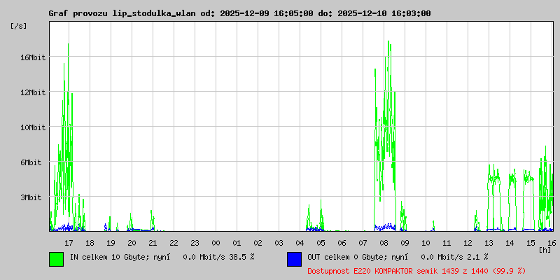Viewport: 560px width, 280px height.
Task: Click the '12' hour label on x-axis
Action: point(468,243)
